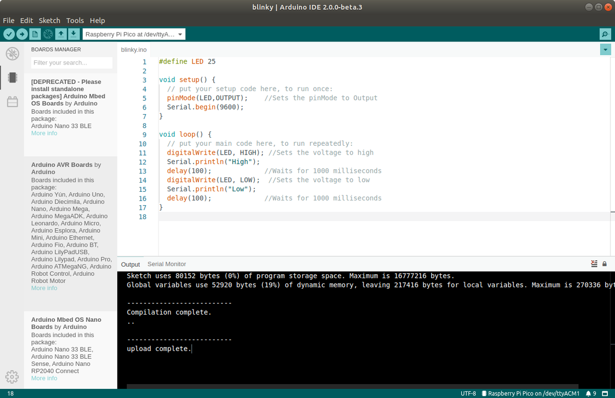Click the Verify sketch checkmark icon

point(9,34)
